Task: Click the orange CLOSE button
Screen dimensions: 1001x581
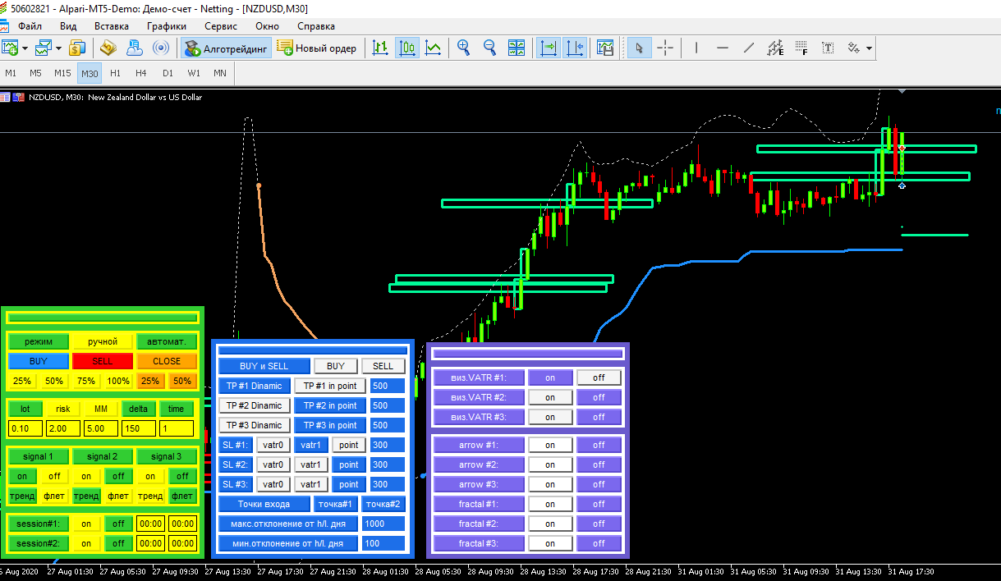Action: [x=167, y=361]
